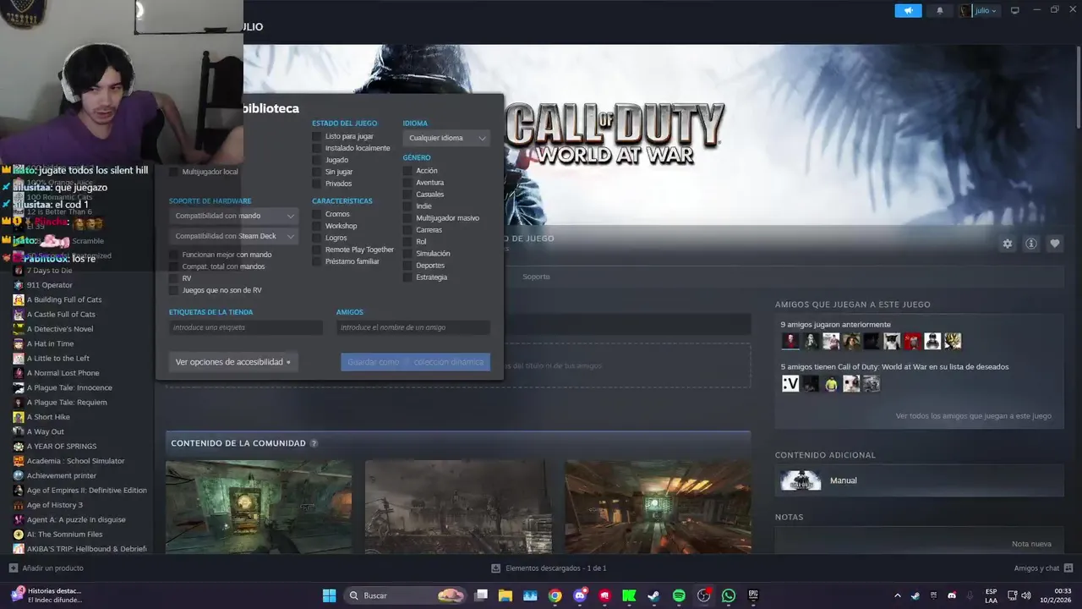The image size is (1082, 609).
Task: Show hidden system tray icons
Action: (x=898, y=595)
